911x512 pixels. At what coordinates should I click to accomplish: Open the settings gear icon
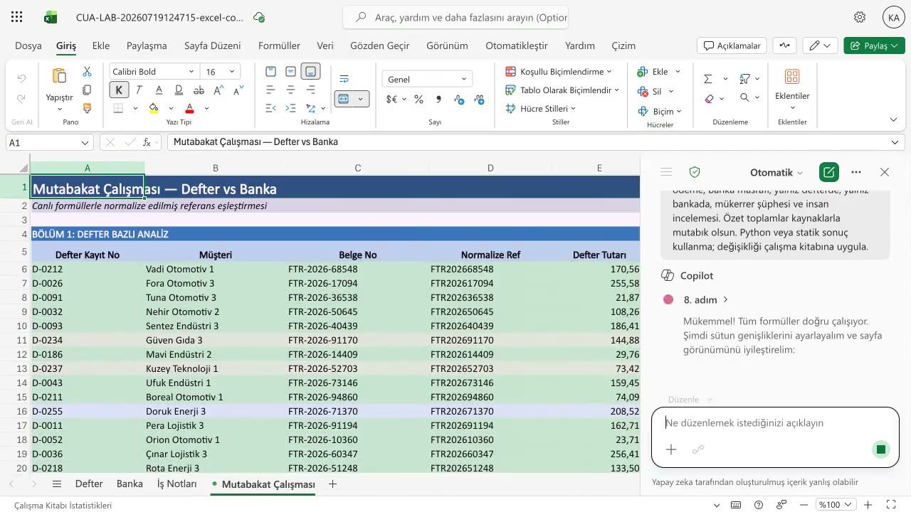click(x=860, y=17)
